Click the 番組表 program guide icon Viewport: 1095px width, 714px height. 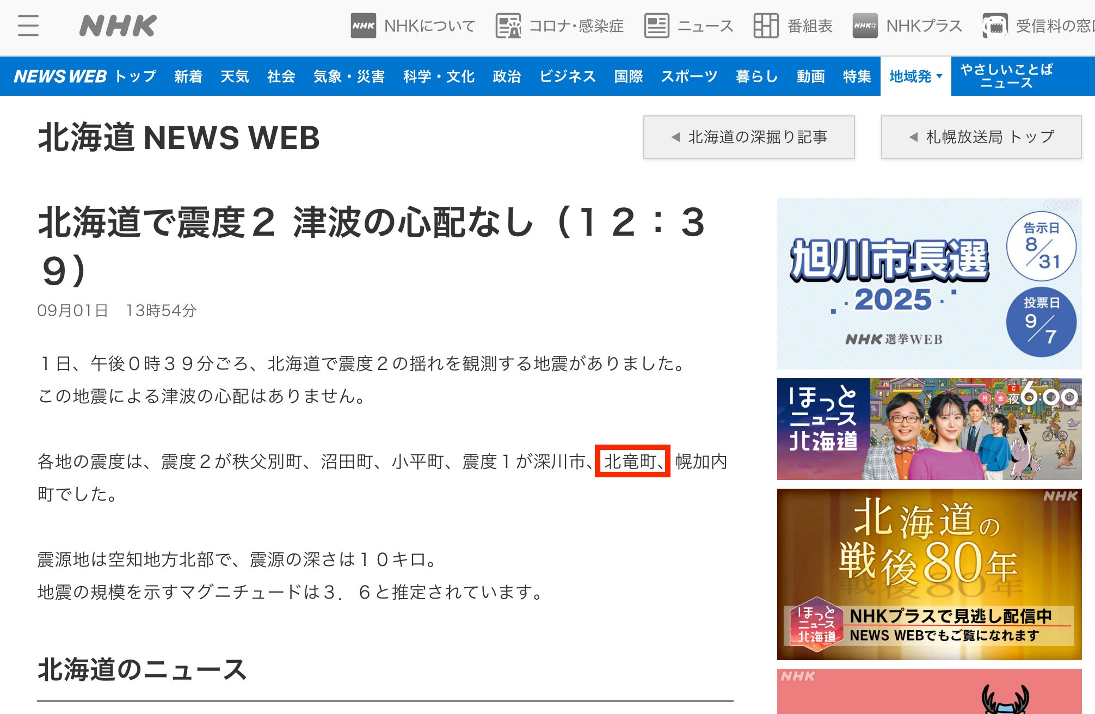pyautogui.click(x=767, y=26)
